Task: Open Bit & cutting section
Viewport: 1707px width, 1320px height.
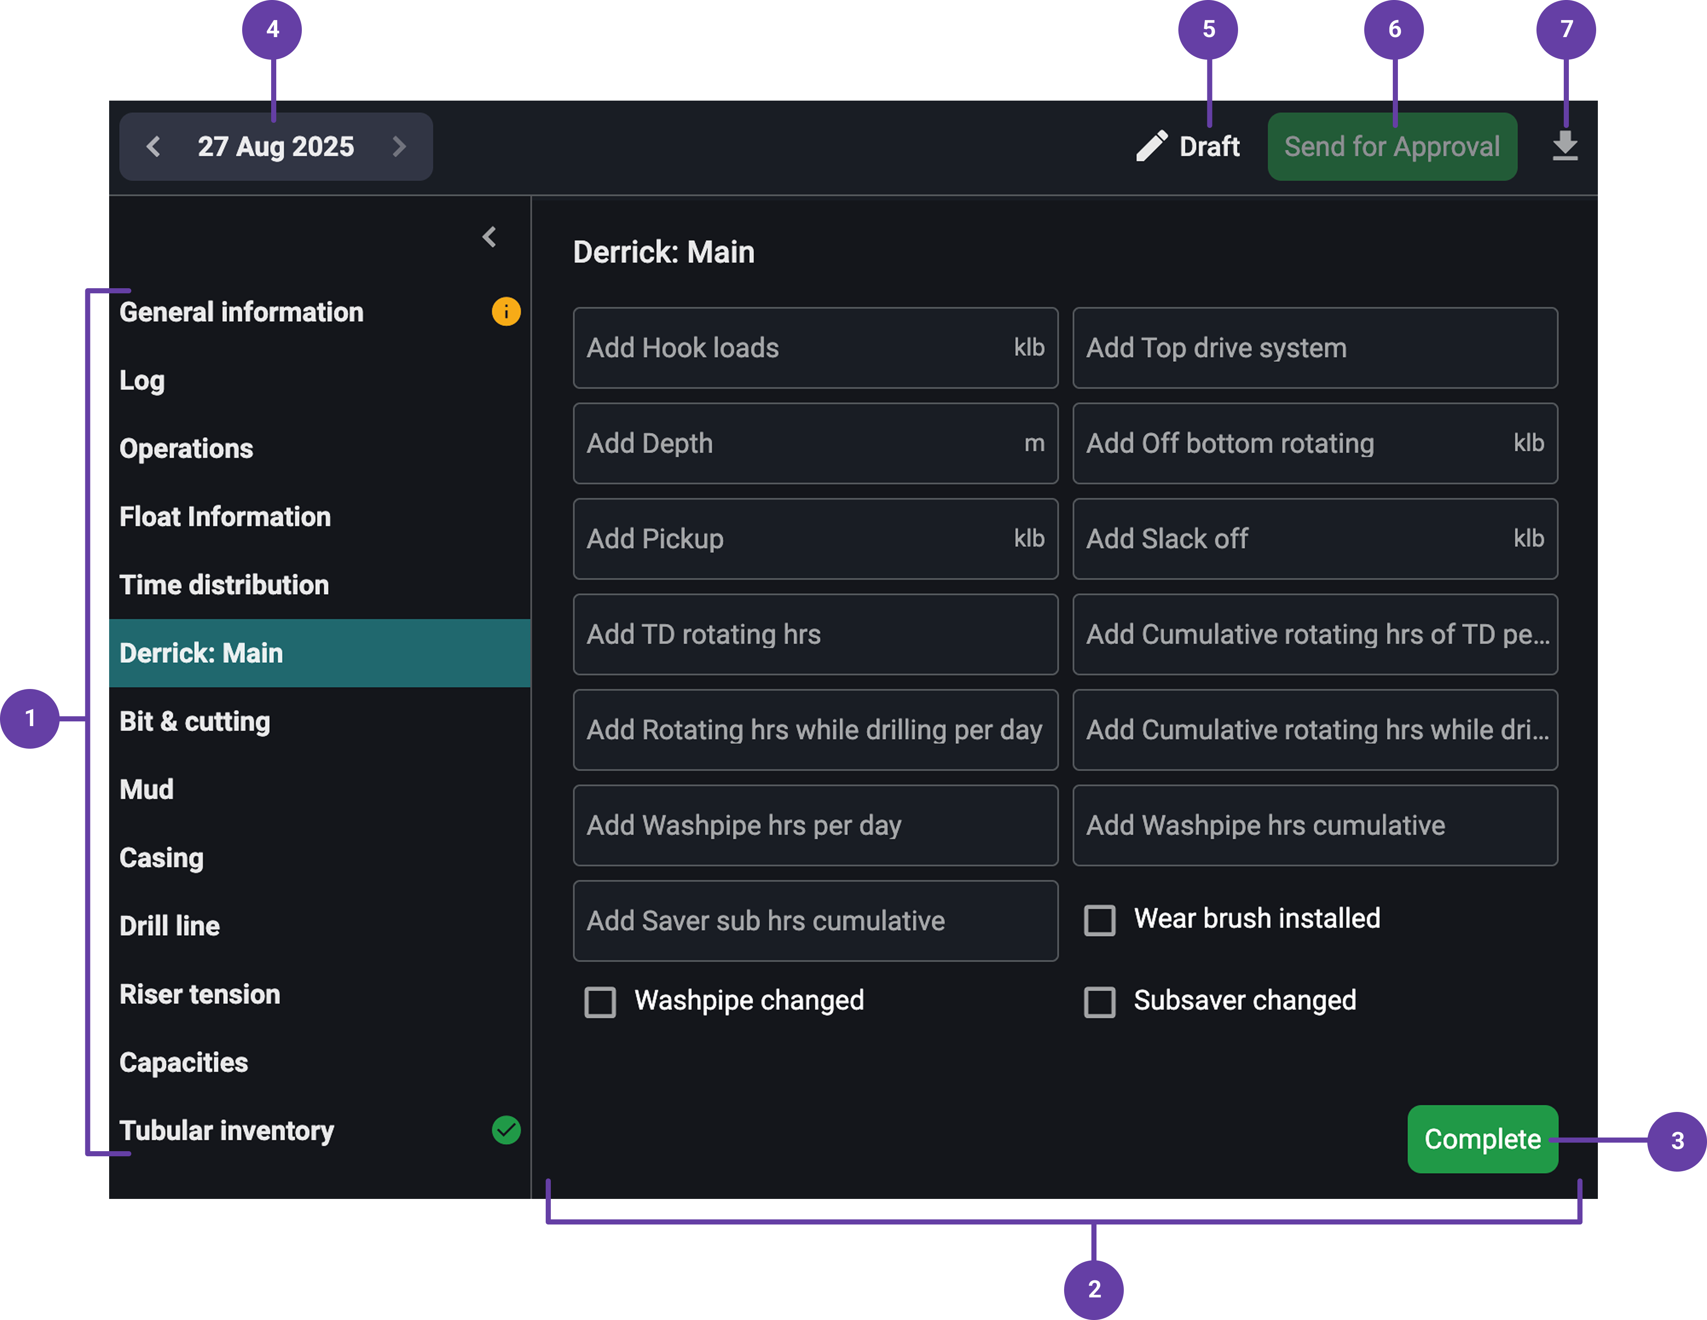Action: click(195, 721)
